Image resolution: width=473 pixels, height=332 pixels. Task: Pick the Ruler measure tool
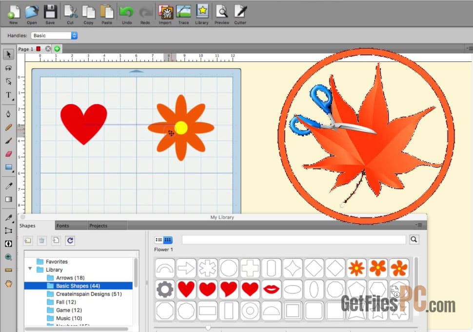coord(8,270)
